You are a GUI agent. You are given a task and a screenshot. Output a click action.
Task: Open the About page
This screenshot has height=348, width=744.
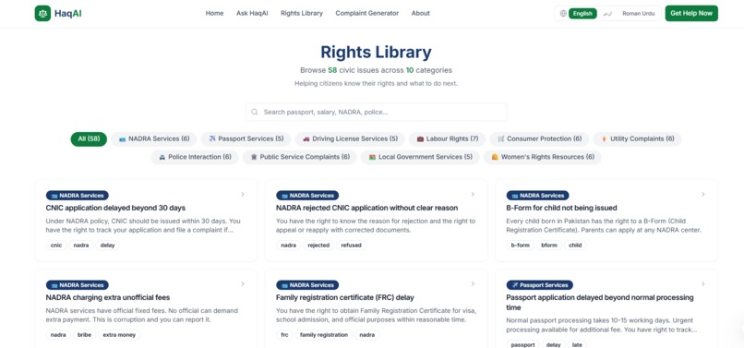[x=420, y=13]
